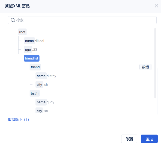Image resolution: width=161 pixels, height=145 pixels.
Task: Close the XML node selection dialog
Action: pos(156,6)
